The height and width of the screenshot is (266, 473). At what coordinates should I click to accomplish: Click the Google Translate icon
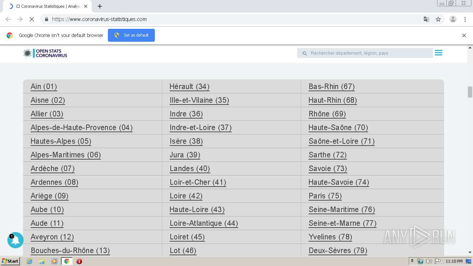(x=426, y=19)
